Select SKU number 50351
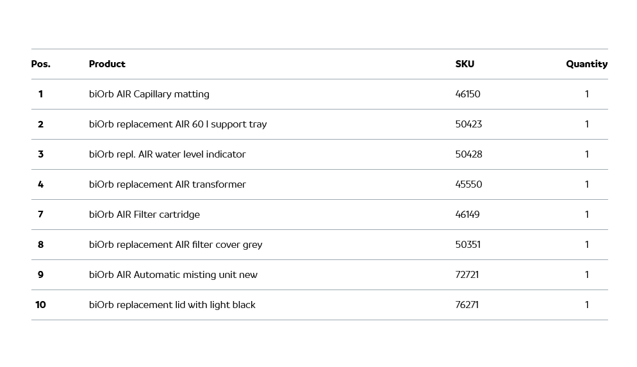 pos(468,245)
